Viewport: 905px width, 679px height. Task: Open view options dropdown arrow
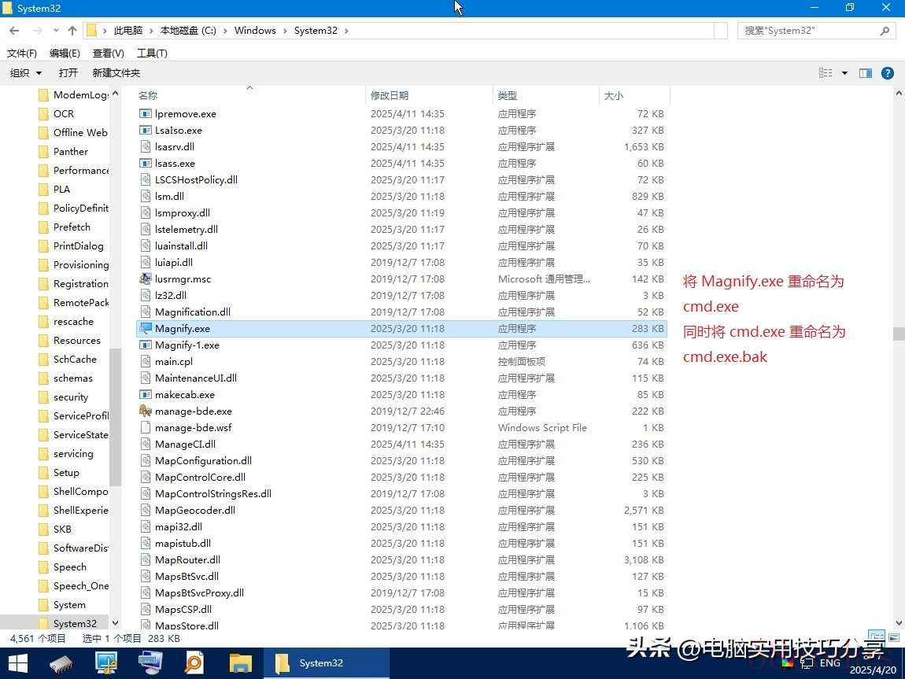click(x=844, y=72)
